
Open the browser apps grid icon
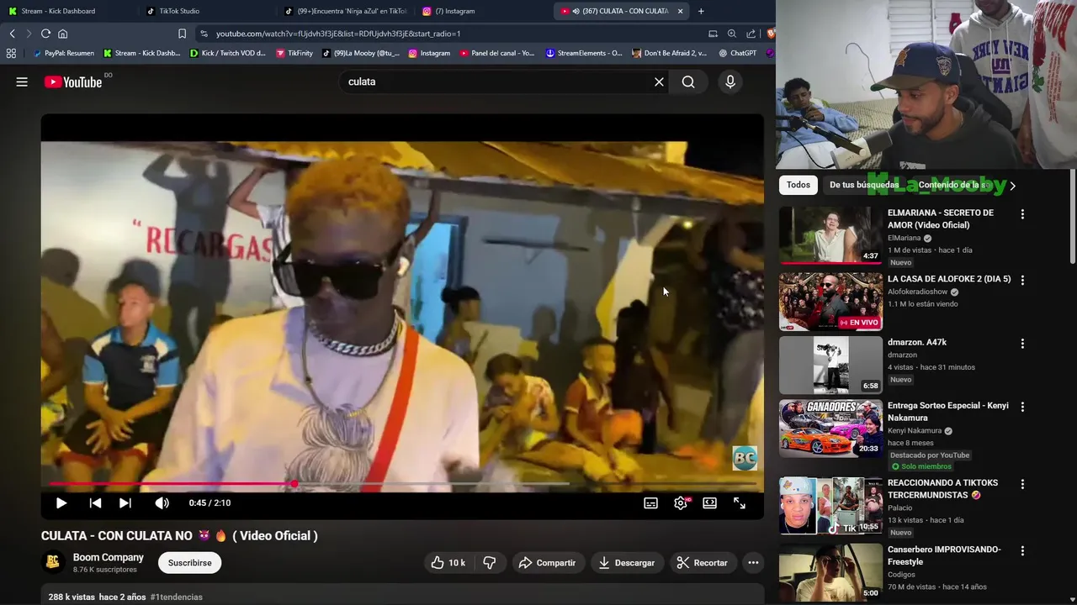point(11,53)
